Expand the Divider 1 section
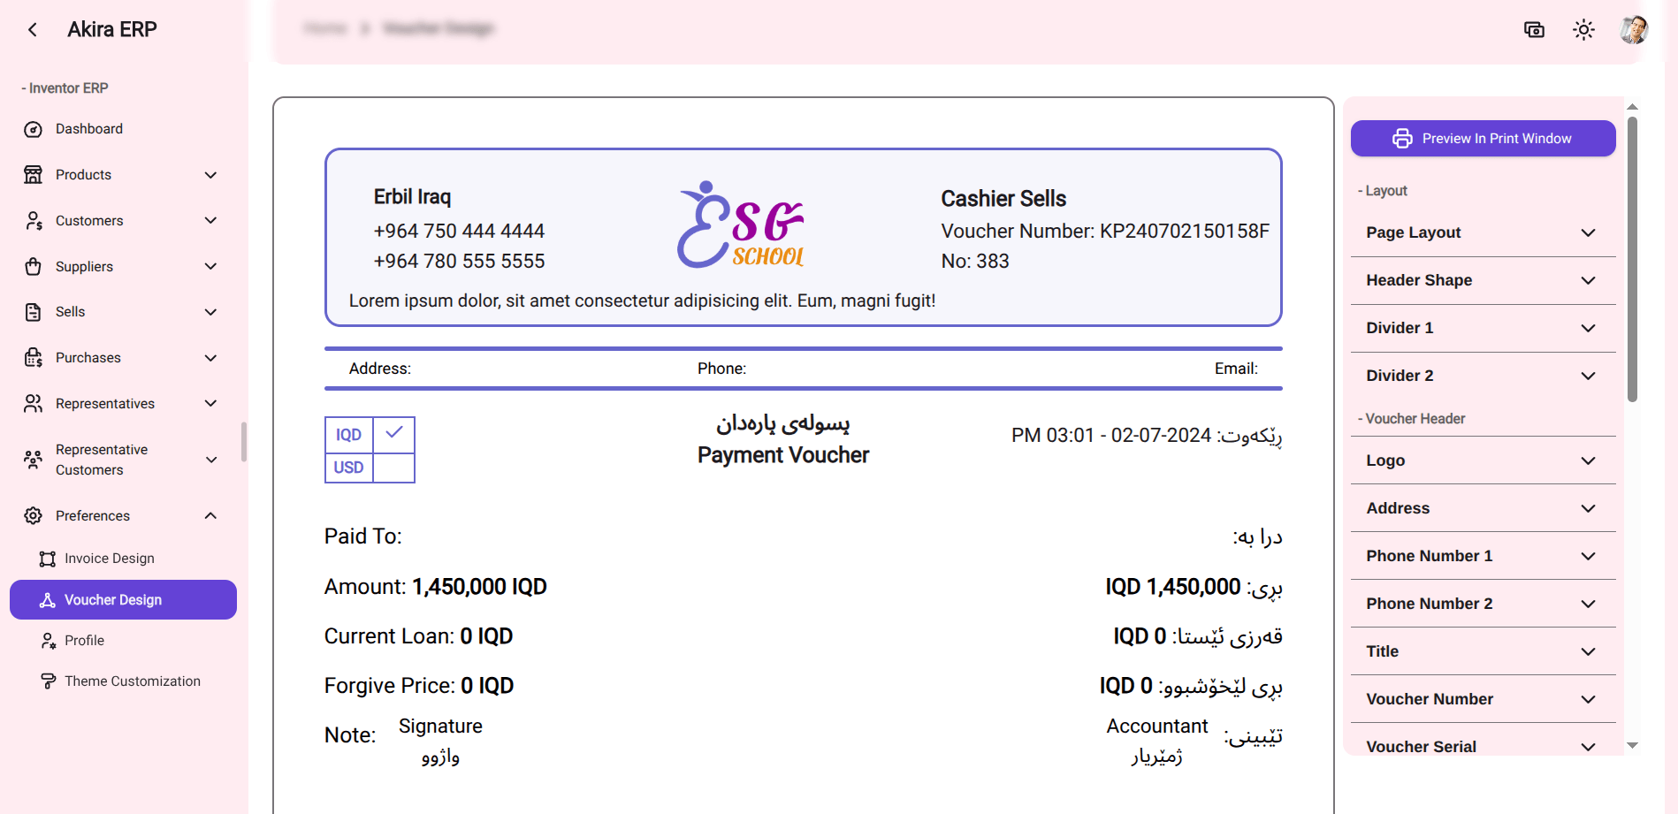The height and width of the screenshot is (814, 1678). 1483,328
